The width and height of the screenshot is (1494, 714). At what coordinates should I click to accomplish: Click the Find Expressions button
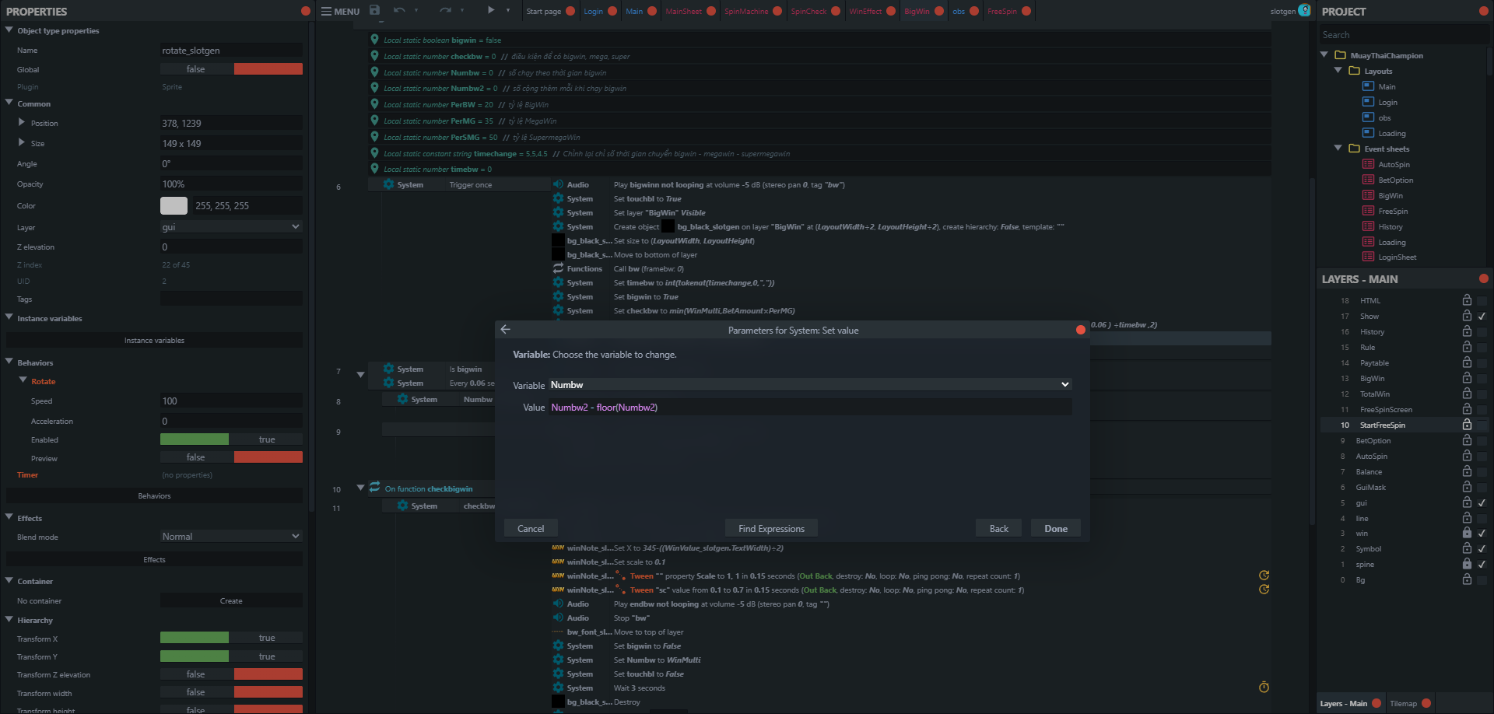771,528
